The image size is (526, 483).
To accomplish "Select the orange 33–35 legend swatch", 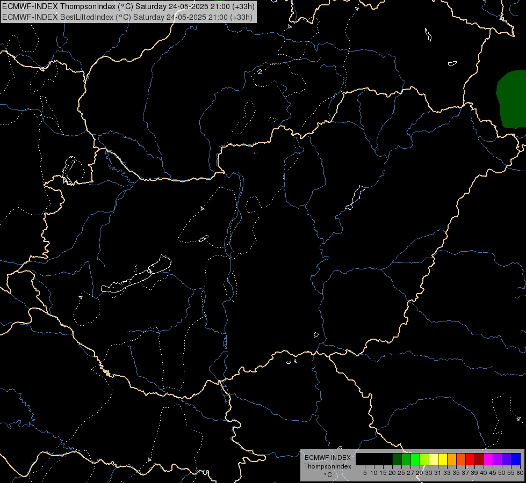I will point(452,459).
